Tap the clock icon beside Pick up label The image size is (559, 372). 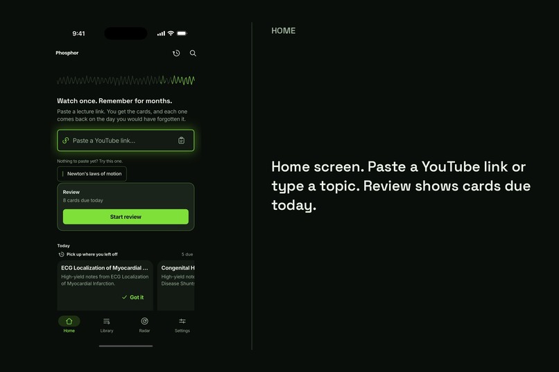pos(61,254)
